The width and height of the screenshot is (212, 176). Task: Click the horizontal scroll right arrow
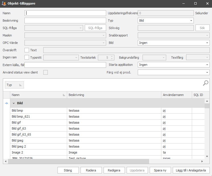click(x=202, y=161)
